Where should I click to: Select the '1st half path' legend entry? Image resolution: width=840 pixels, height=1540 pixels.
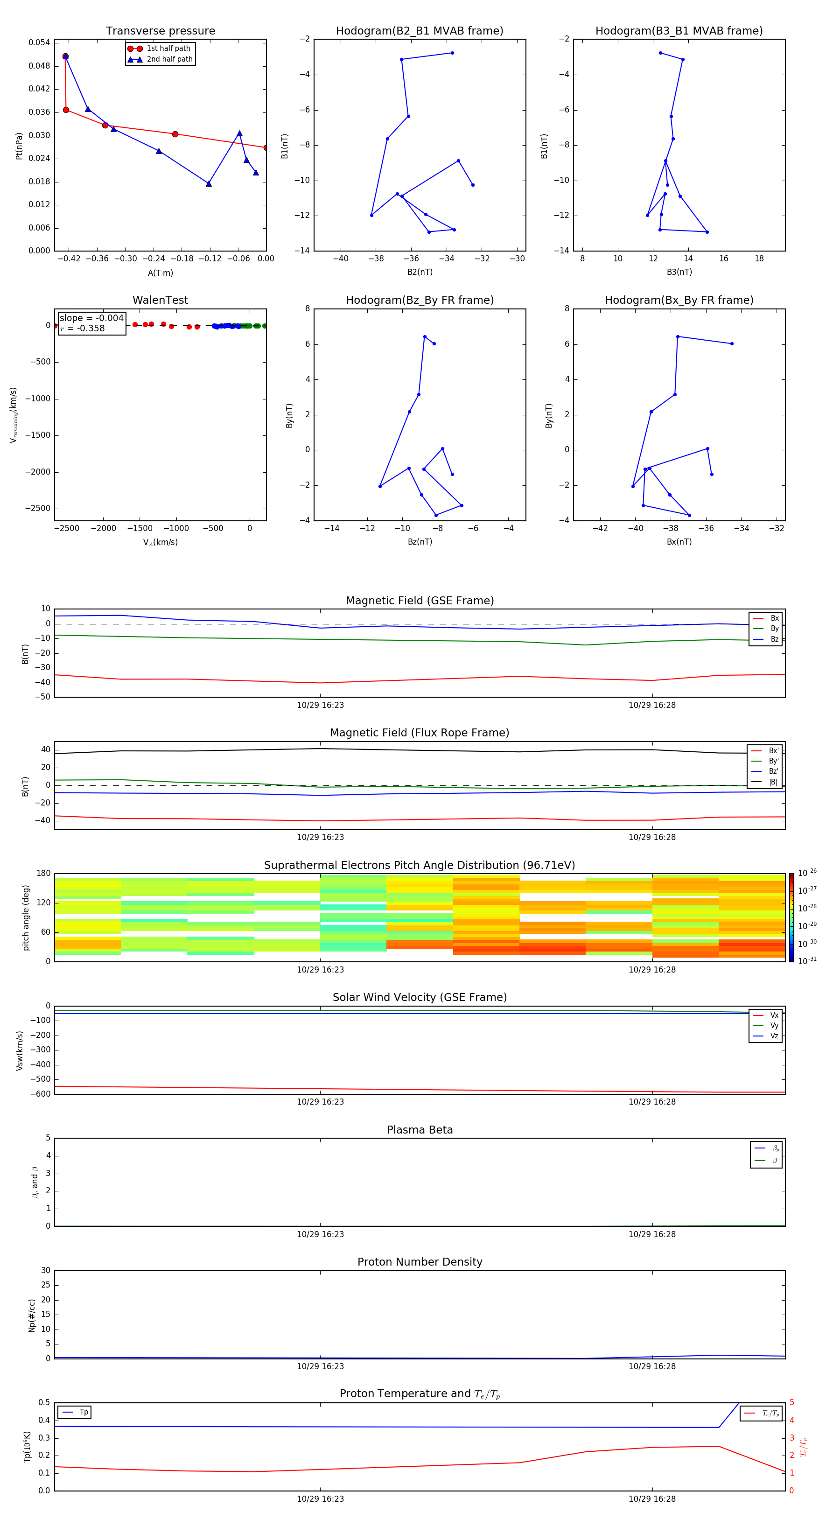coord(160,49)
